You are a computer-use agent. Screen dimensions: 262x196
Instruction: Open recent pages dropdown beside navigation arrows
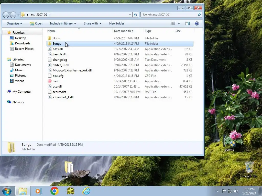pyautogui.click(x=18, y=15)
